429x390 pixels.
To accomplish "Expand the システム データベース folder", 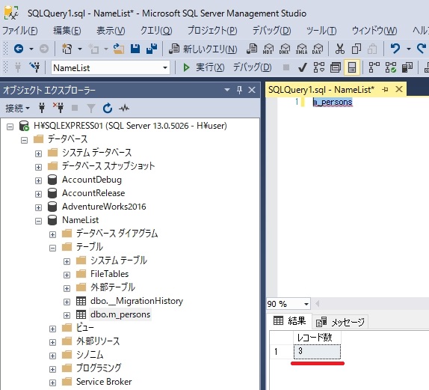I will tap(38, 153).
